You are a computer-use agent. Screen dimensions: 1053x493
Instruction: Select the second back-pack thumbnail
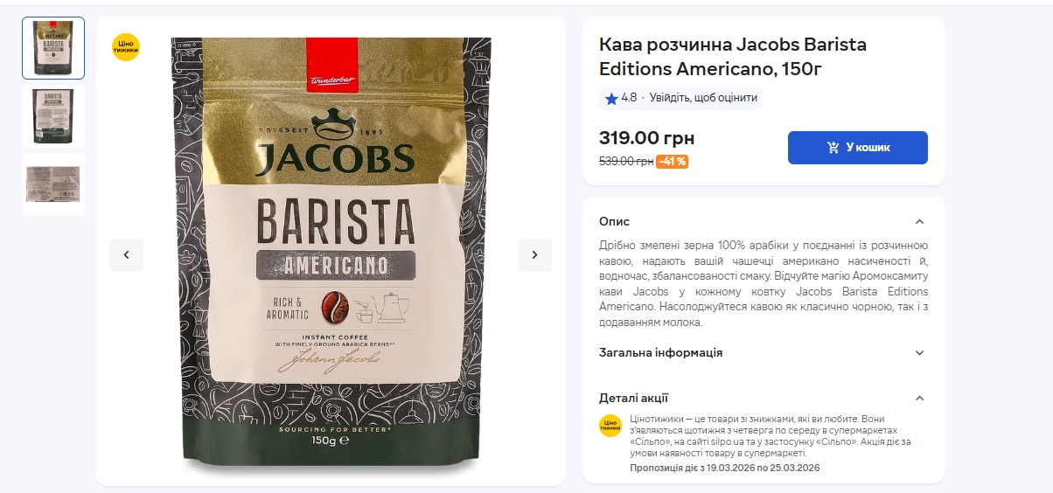53,116
